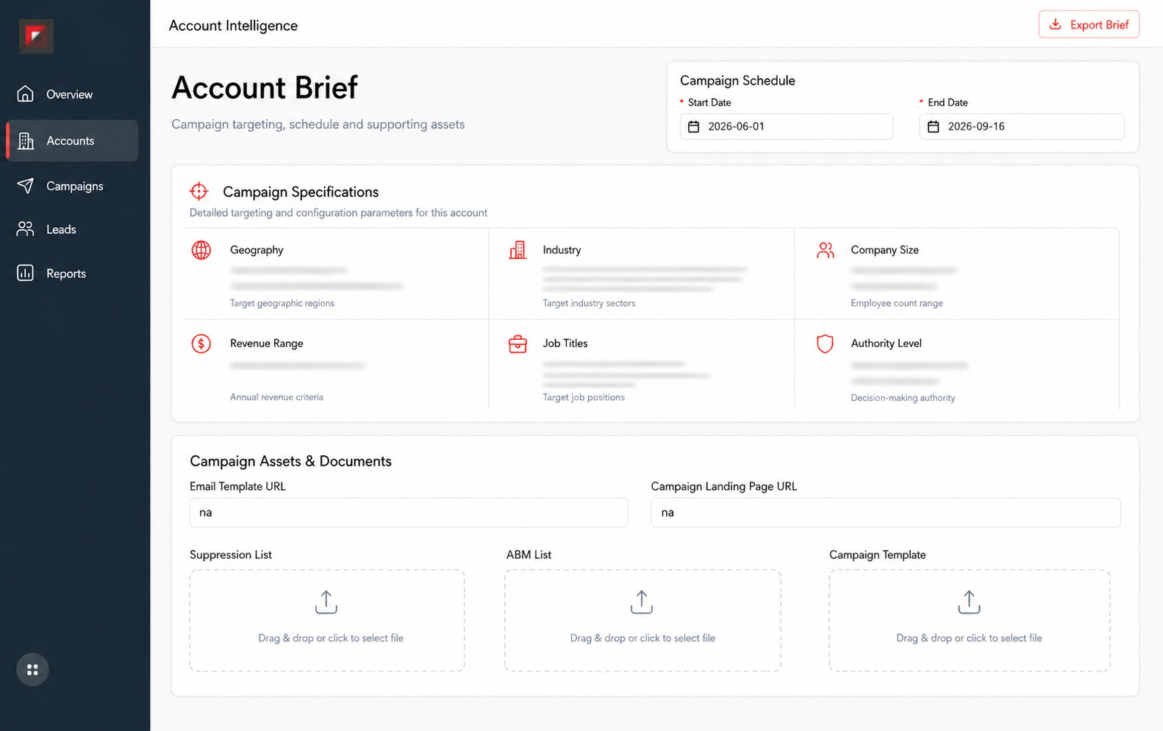The height and width of the screenshot is (731, 1163).
Task: Click the Suppression List upload arrow icon
Action: coord(326,602)
